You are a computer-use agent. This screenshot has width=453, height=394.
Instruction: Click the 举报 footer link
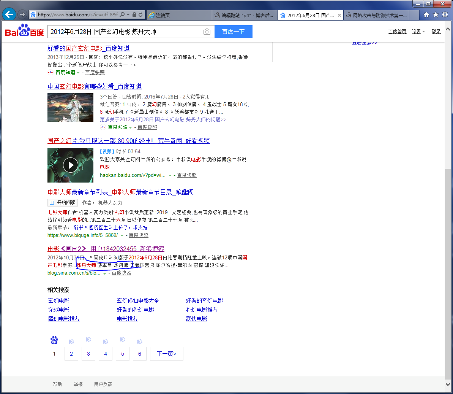pyautogui.click(x=78, y=384)
